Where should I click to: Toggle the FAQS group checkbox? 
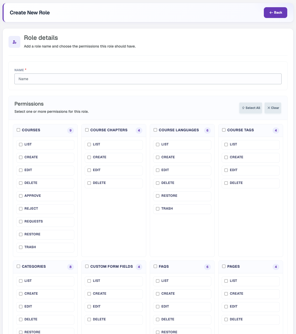click(x=155, y=266)
